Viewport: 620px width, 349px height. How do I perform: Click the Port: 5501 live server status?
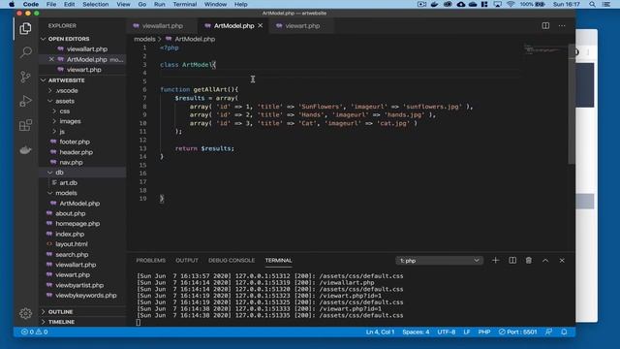pos(517,332)
